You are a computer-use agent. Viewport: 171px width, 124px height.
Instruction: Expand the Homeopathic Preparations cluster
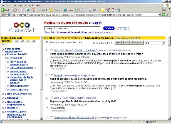pos(3,102)
